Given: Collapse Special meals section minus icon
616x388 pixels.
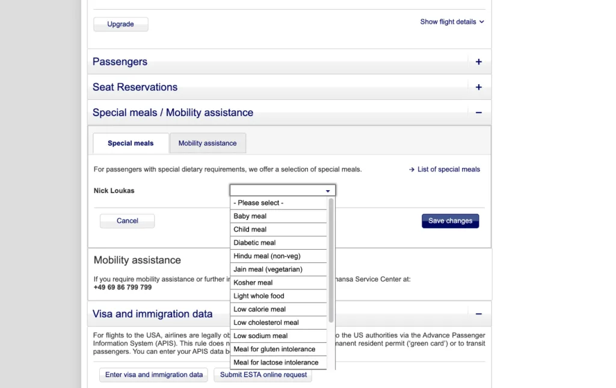Looking at the screenshot, I should (478, 112).
